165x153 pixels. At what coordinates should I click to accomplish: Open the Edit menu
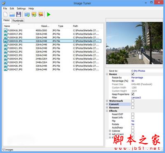[x=12, y=9]
